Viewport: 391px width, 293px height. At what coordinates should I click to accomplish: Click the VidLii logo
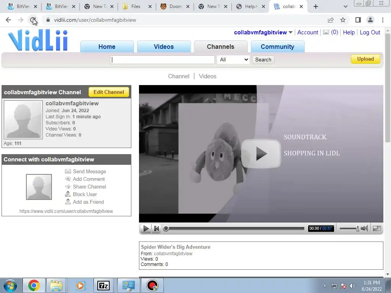pyautogui.click(x=38, y=40)
